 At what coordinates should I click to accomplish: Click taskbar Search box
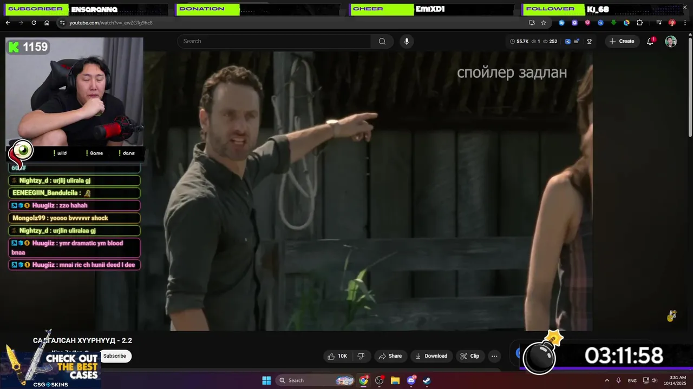tap(316, 380)
